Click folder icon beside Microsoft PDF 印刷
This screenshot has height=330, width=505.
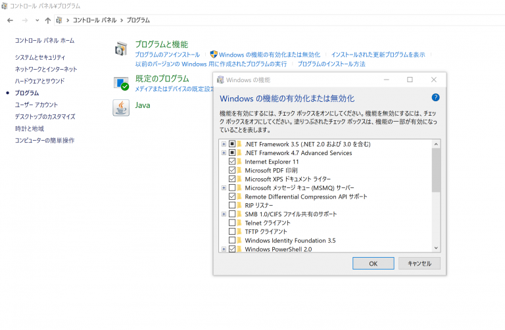(239, 170)
